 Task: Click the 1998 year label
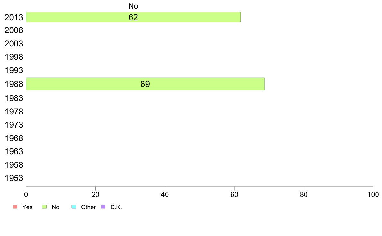click(14, 57)
